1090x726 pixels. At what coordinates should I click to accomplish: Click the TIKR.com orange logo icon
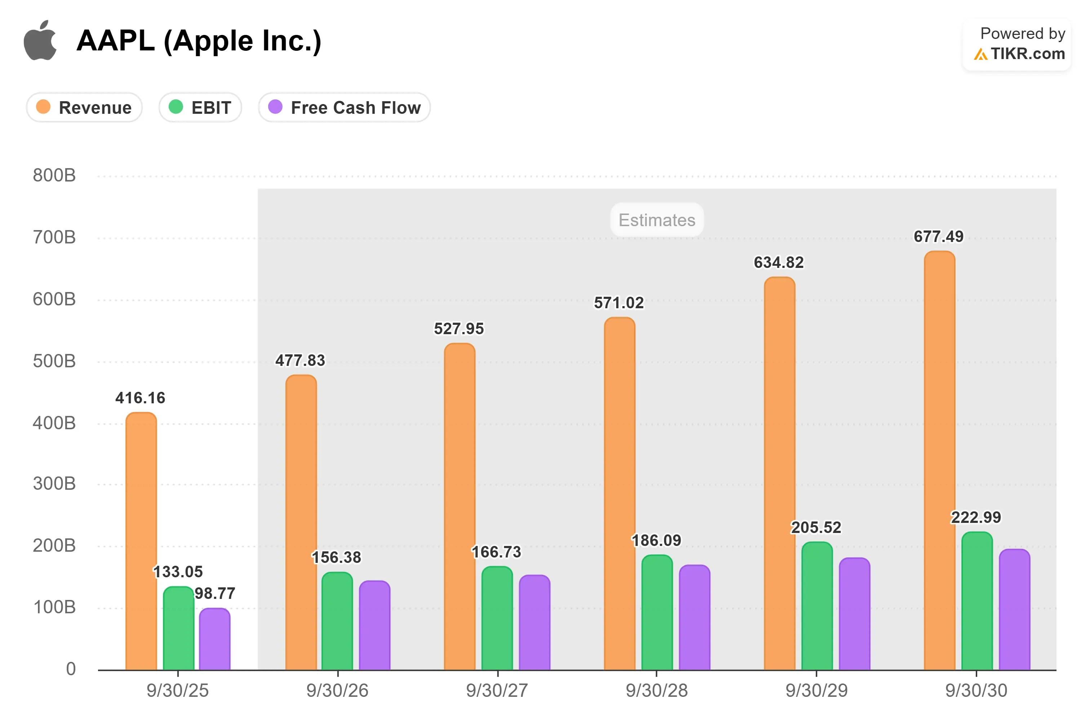[981, 54]
